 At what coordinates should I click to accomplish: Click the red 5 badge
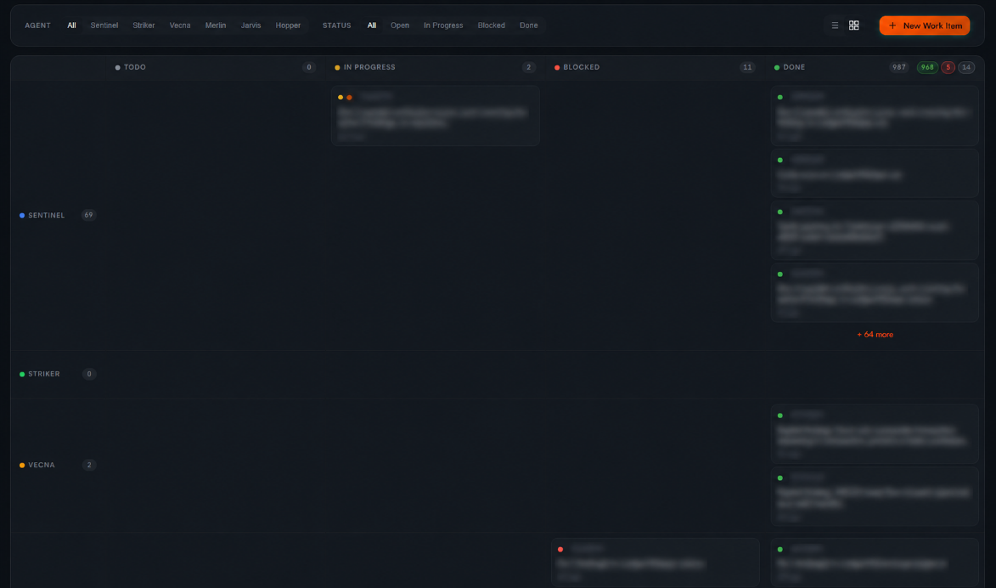(x=948, y=67)
